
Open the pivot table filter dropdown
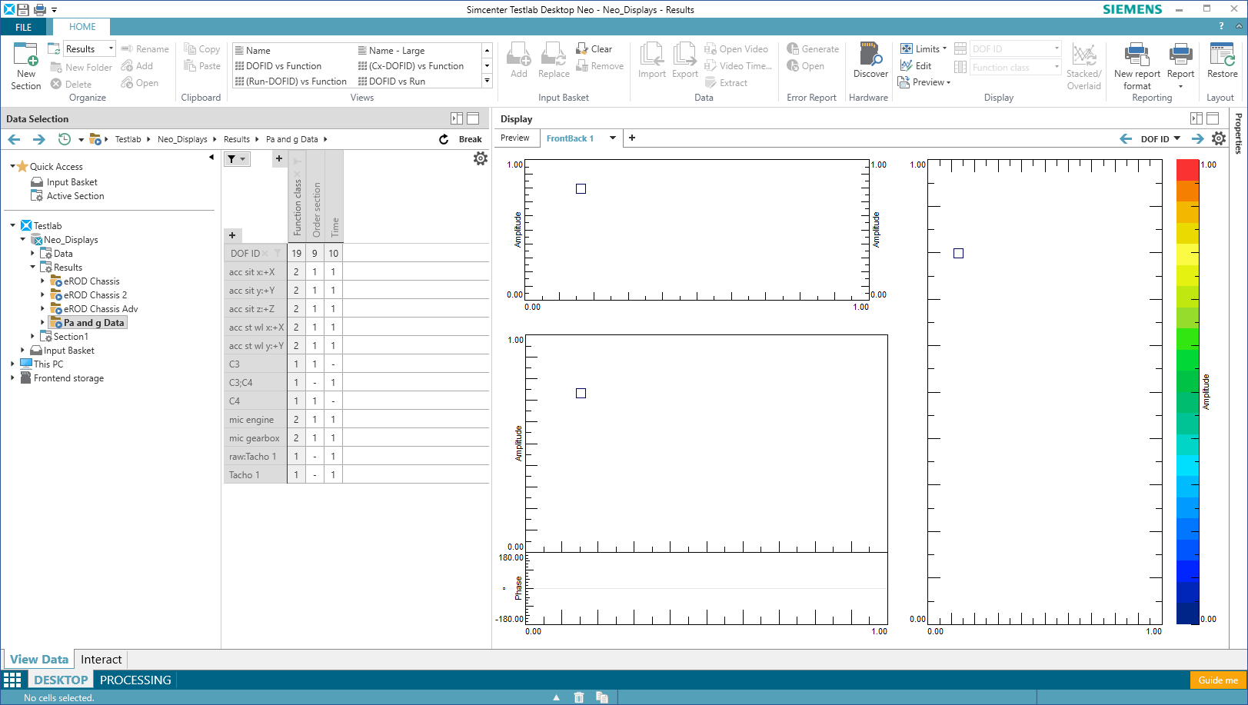(237, 159)
